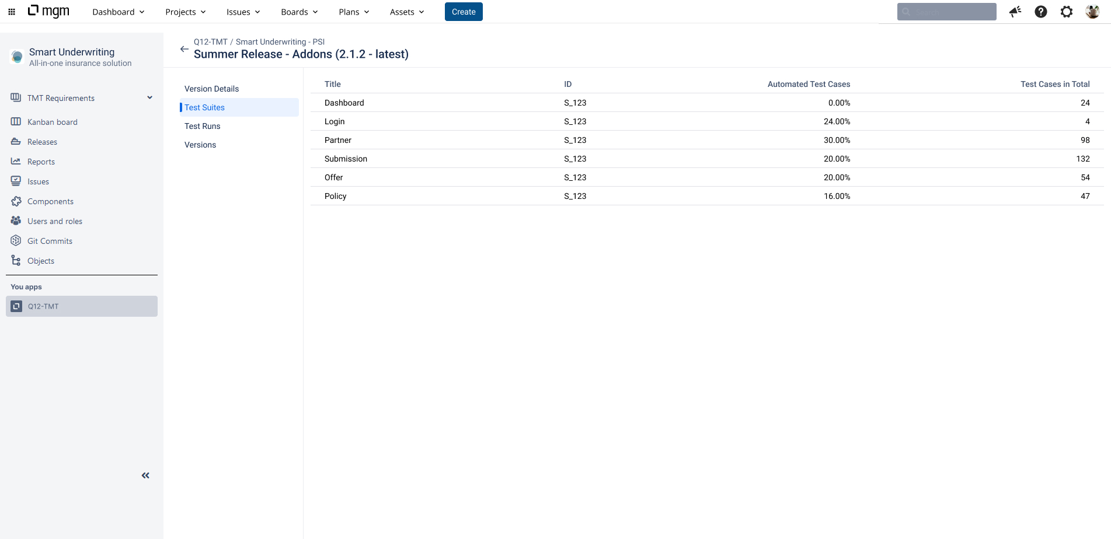Collapse the TMT Requirements section
Image resolution: width=1111 pixels, height=539 pixels.
[149, 97]
